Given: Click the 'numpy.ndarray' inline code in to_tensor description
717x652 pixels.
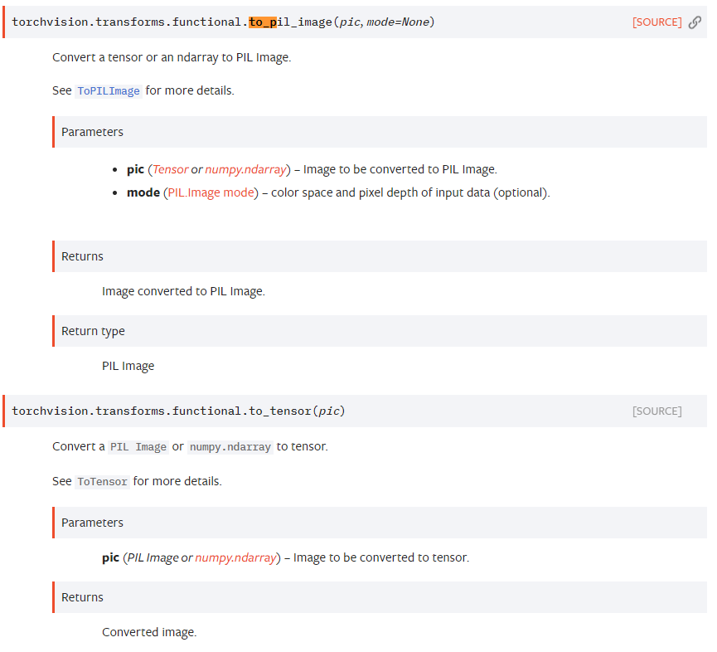Looking at the screenshot, I should (230, 447).
